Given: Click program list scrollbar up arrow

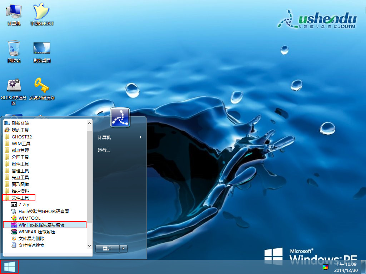Looking at the screenshot, I should click(x=90, y=123).
